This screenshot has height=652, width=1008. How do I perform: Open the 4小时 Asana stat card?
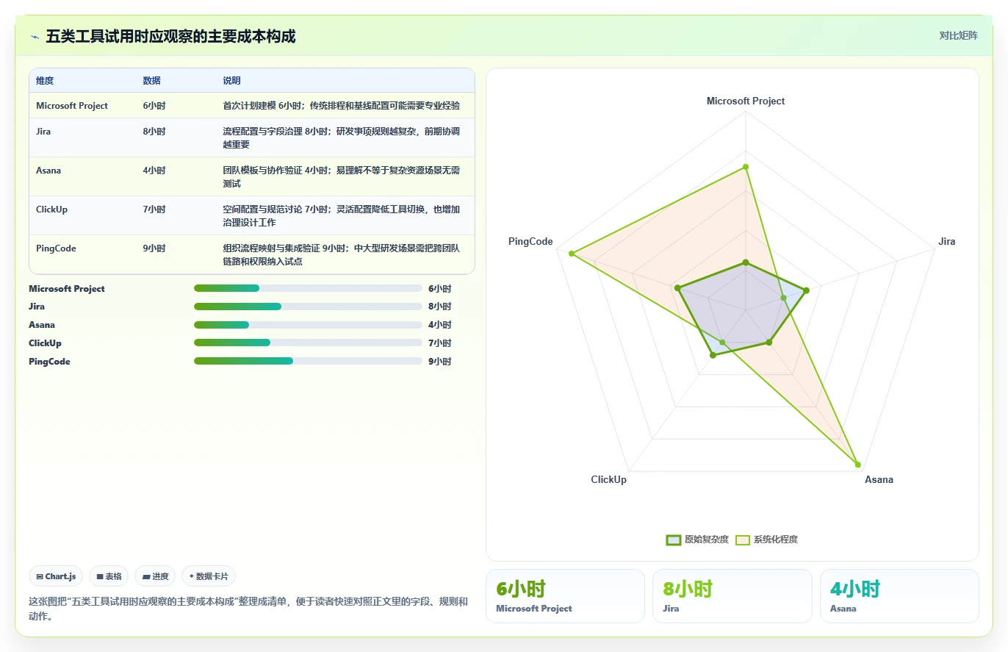[x=899, y=596]
